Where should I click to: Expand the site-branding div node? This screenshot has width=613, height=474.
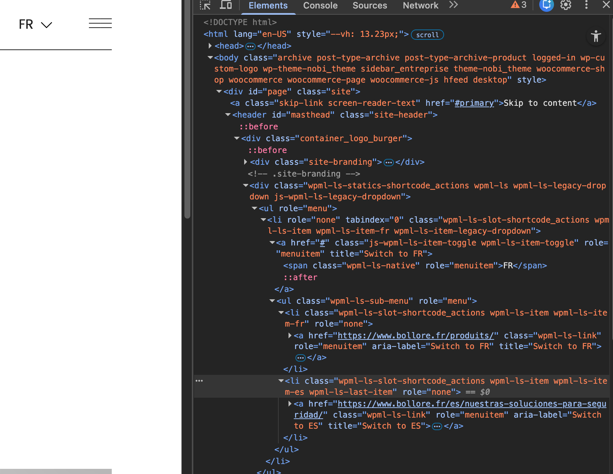(246, 162)
